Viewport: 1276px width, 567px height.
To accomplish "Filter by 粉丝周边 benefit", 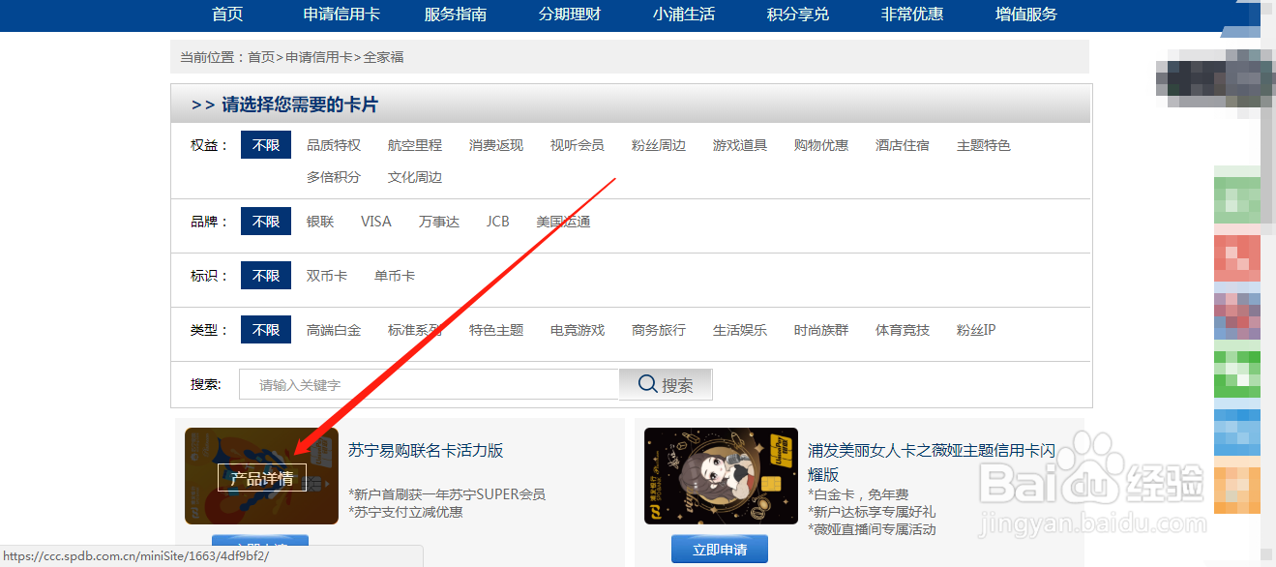I will point(659,145).
